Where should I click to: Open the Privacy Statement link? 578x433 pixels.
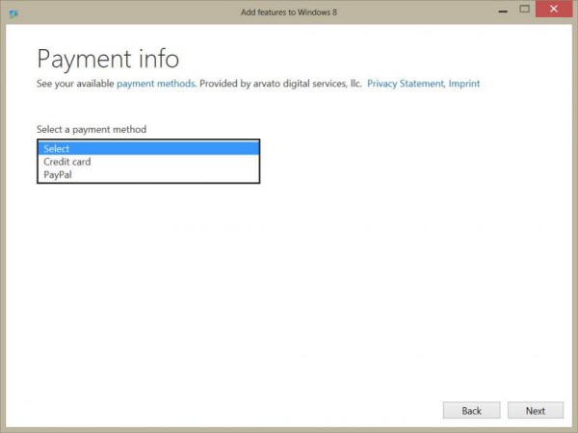pos(406,84)
